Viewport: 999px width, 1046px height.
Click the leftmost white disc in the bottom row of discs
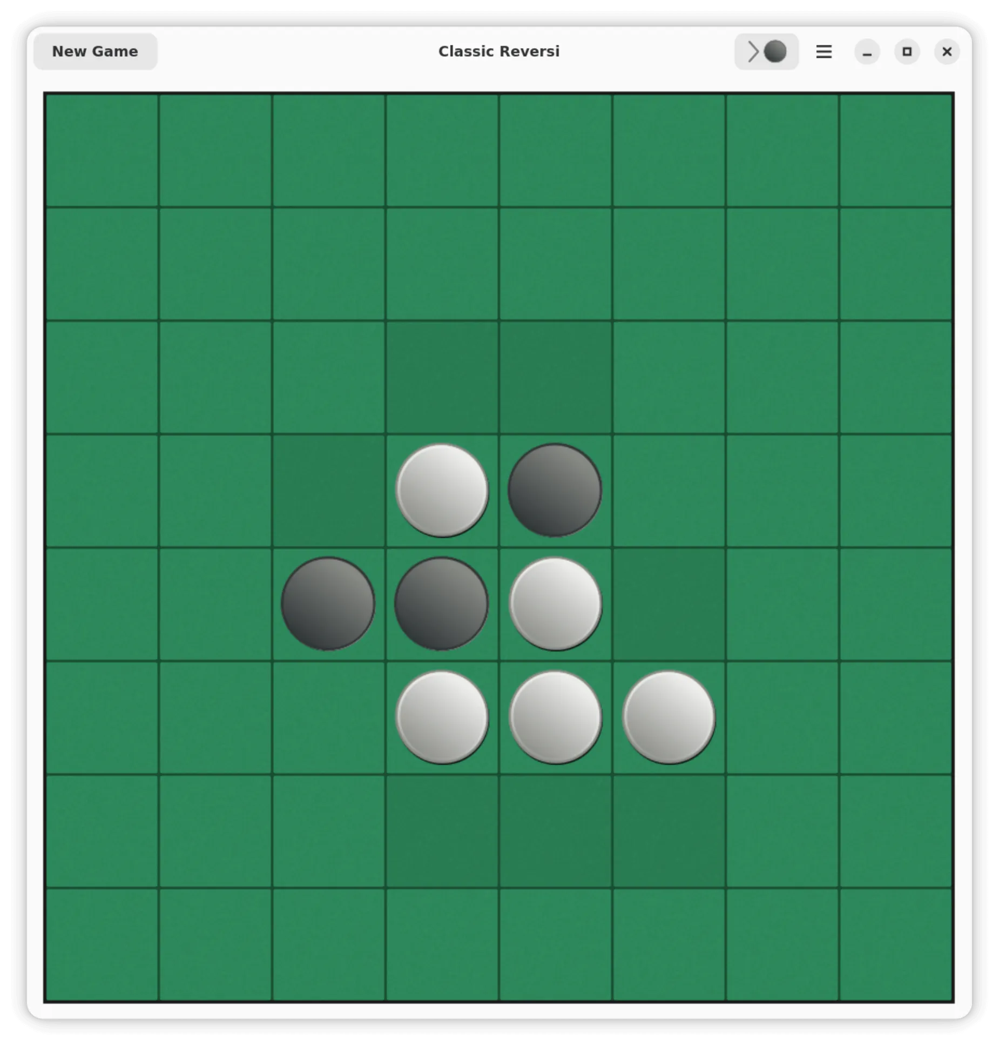point(442,718)
